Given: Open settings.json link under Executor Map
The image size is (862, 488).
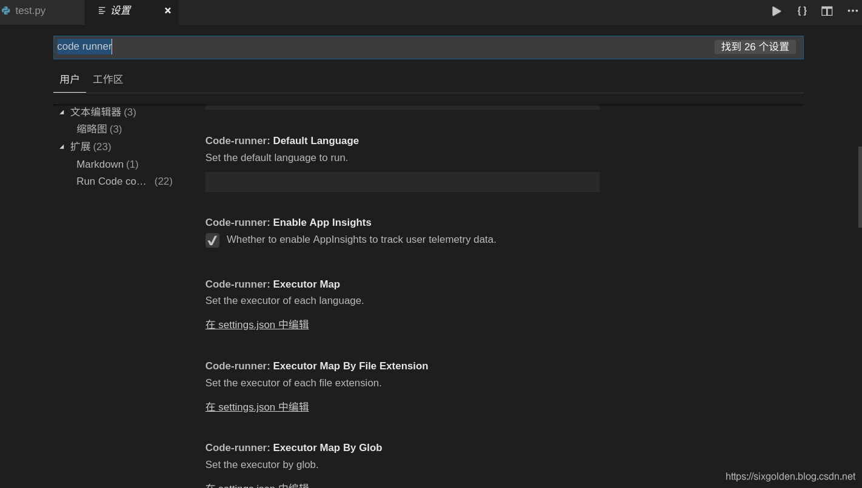Looking at the screenshot, I should pyautogui.click(x=257, y=325).
